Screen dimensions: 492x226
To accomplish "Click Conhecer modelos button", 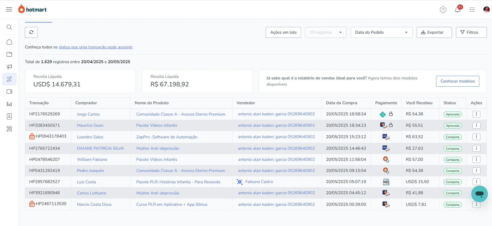I will [x=458, y=81].
